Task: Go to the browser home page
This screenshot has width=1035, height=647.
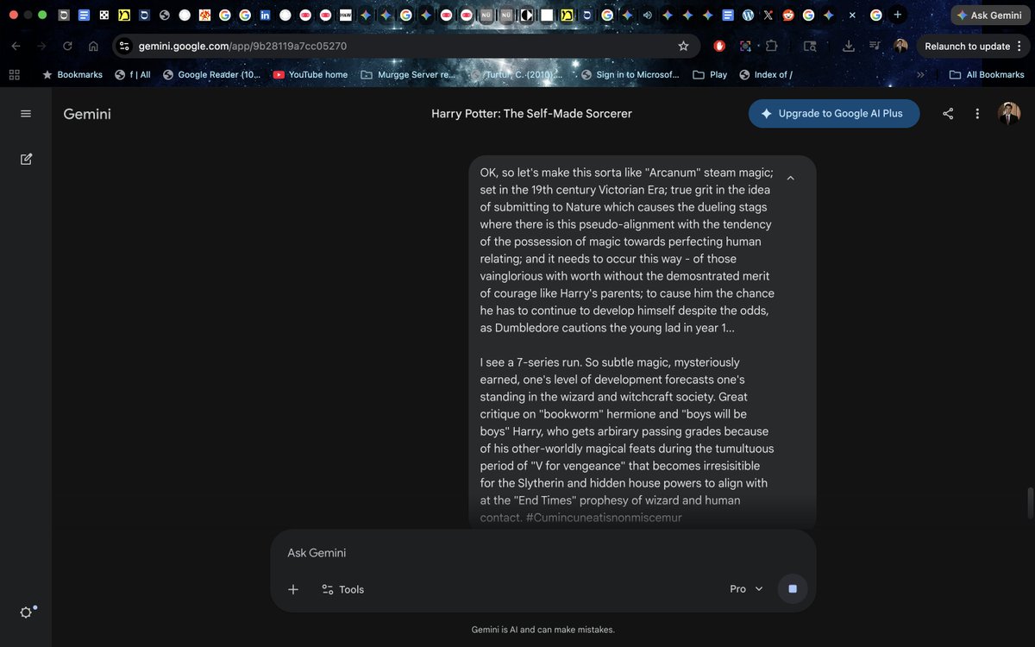Action: coord(93,46)
